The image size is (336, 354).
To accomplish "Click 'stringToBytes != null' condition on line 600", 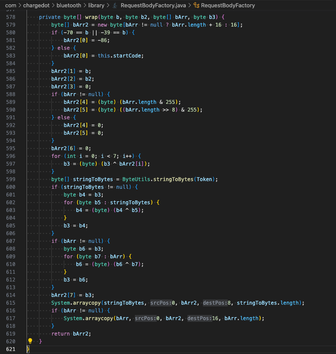I will pos(96,187).
